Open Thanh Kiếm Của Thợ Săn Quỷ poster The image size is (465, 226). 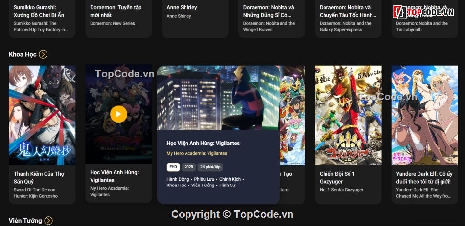[x=42, y=115]
